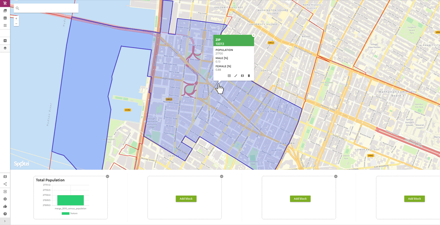Open the table icon in the ZIP popup
The width and height of the screenshot is (440, 225).
(x=229, y=76)
